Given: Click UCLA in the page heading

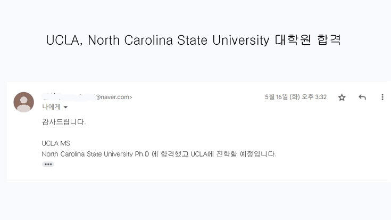Looking at the screenshot, I should point(63,40).
